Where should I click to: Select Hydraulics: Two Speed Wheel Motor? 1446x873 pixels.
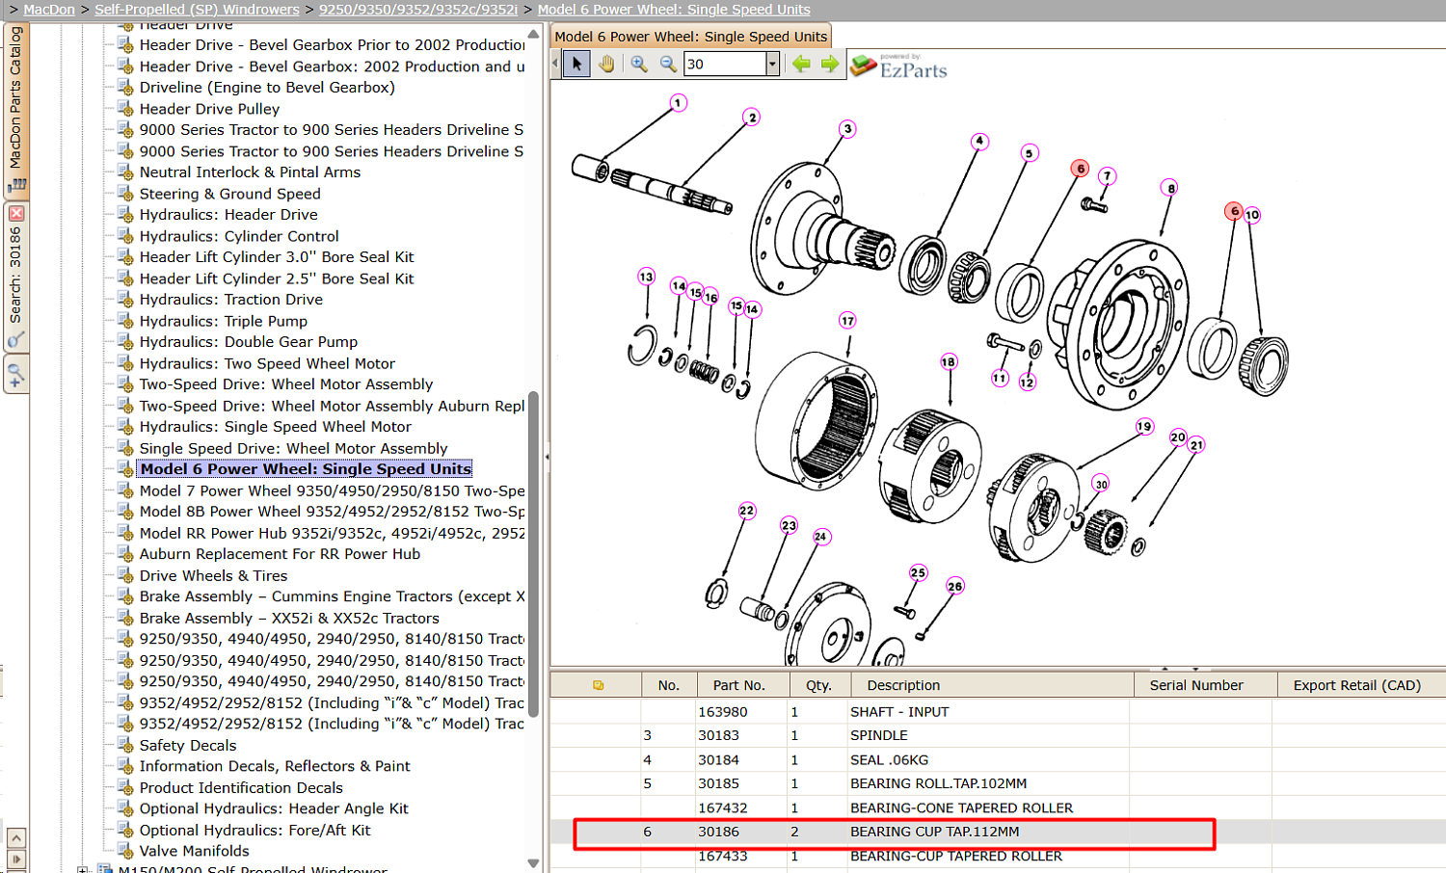click(267, 363)
